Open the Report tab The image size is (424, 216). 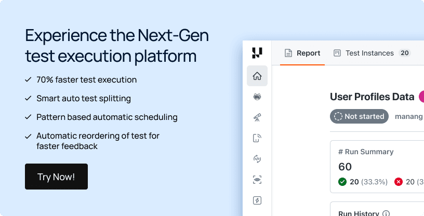[x=302, y=53]
